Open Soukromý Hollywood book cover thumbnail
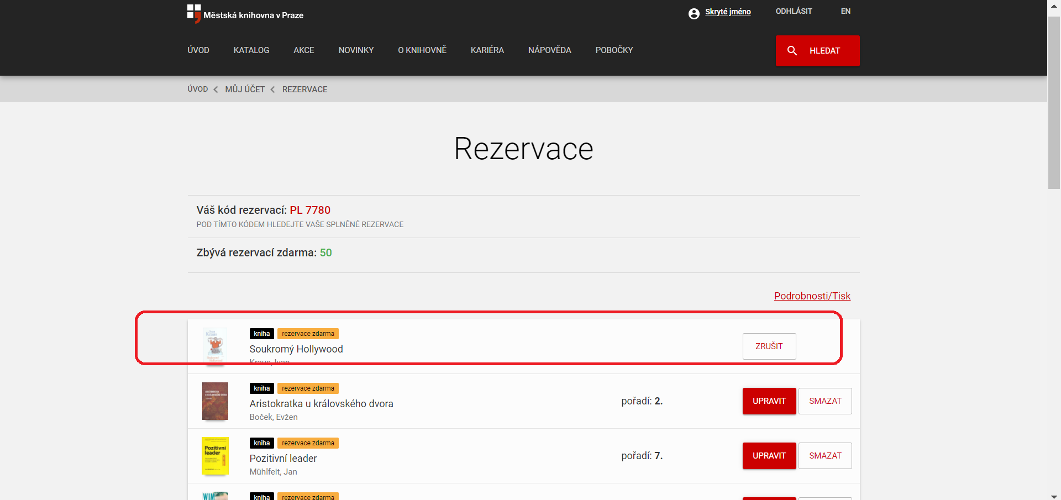This screenshot has width=1061, height=500. click(215, 346)
